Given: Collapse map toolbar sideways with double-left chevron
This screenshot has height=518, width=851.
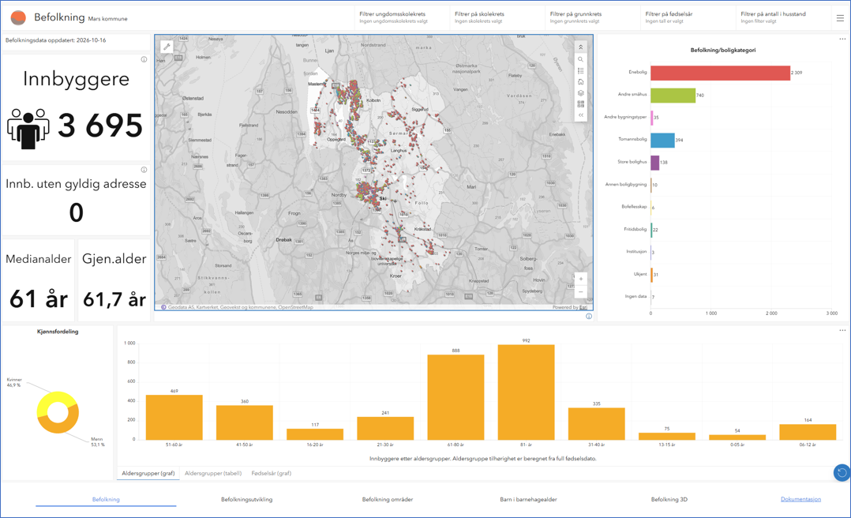Looking at the screenshot, I should tap(581, 115).
